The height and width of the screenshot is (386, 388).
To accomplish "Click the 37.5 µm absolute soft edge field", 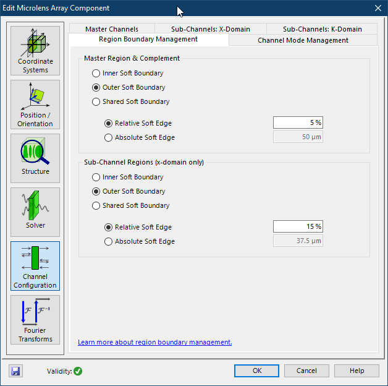I will pos(298,241).
